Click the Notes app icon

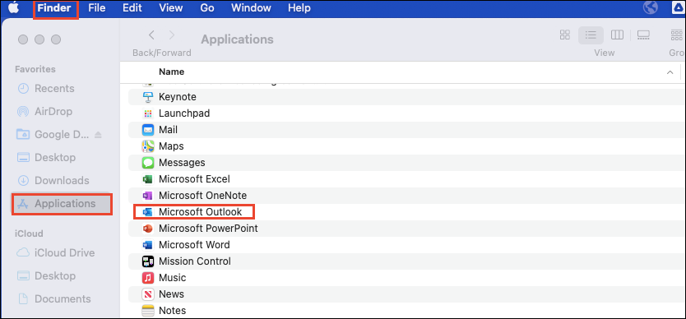point(148,311)
